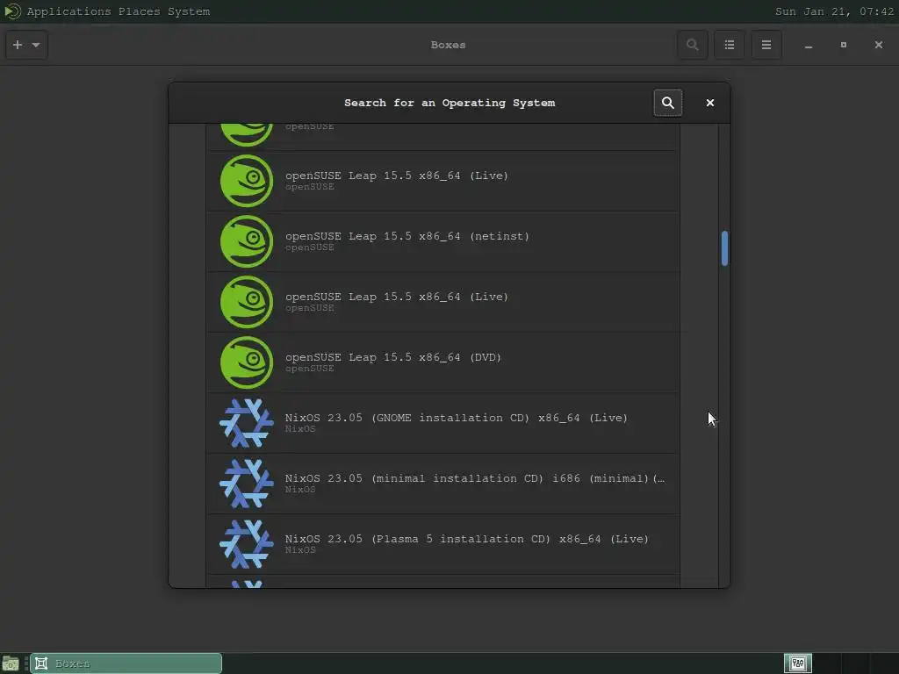This screenshot has width=899, height=674.
Task: Click NixOS logo of Plasma 5 installation CD
Action: click(247, 544)
